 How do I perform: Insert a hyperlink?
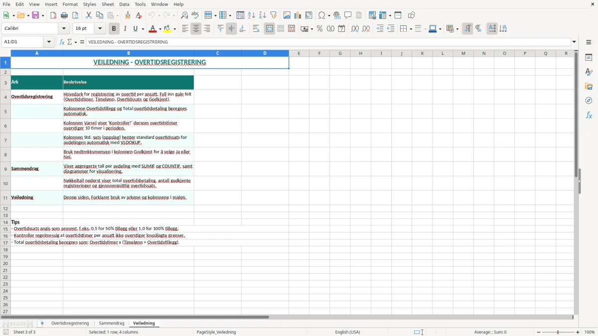(337, 15)
